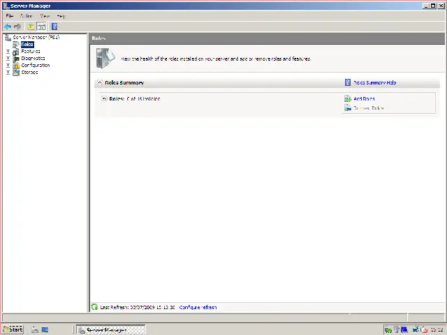The width and height of the screenshot is (447, 335).
Task: Click the Storage node icon in tree
Action: tap(16, 73)
